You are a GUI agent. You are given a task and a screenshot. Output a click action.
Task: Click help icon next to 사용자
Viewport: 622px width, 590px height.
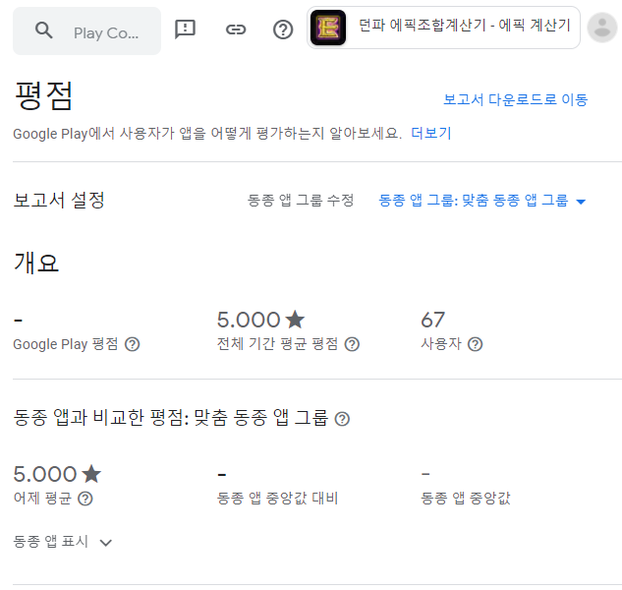click(x=475, y=344)
